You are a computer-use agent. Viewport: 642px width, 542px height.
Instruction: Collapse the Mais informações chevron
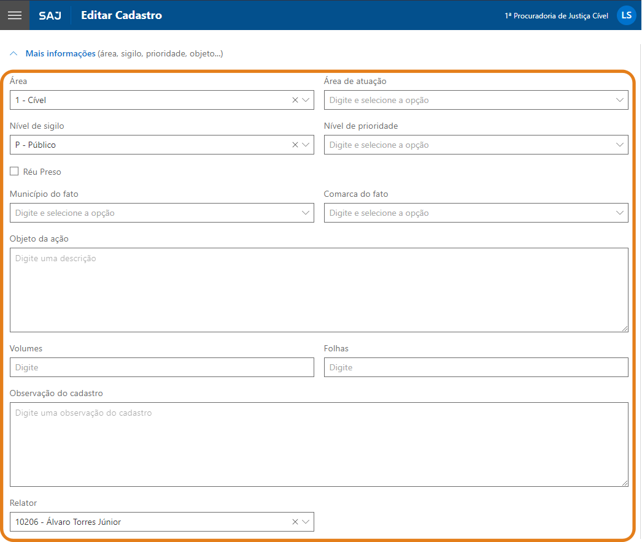click(14, 54)
